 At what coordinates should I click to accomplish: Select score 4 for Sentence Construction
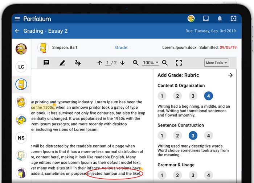point(208,136)
